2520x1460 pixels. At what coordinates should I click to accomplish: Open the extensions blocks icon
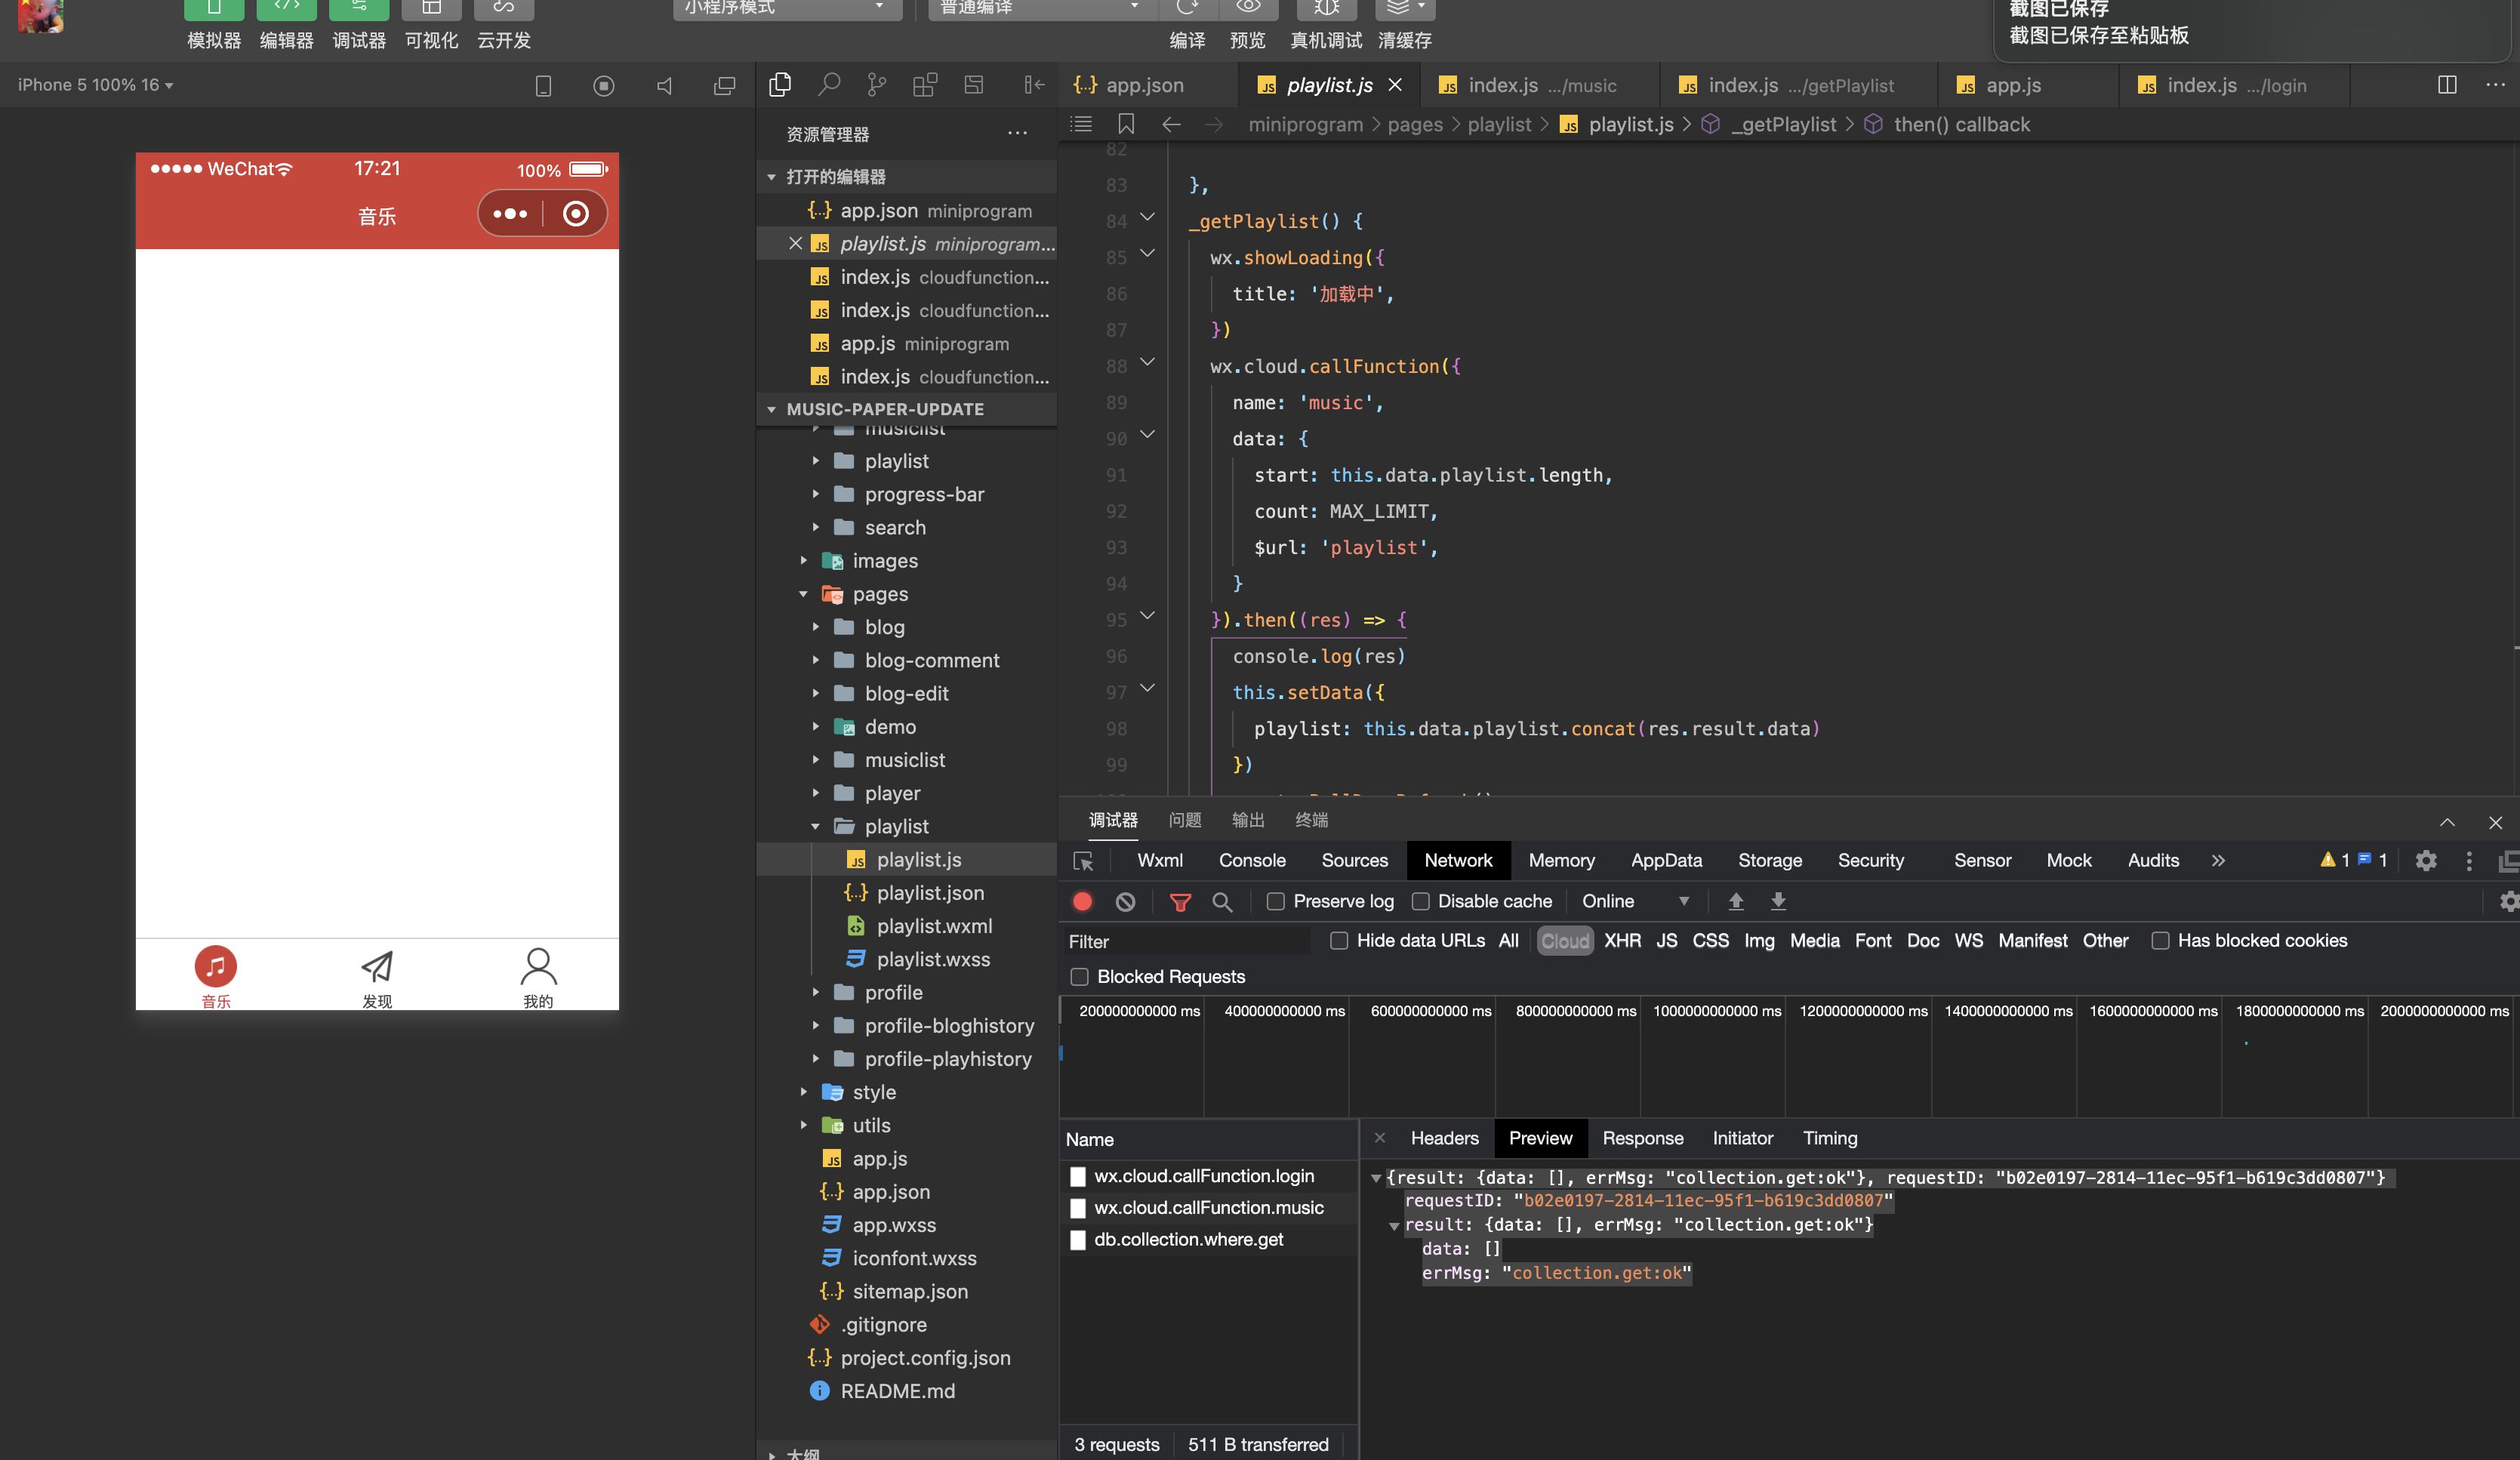point(925,85)
